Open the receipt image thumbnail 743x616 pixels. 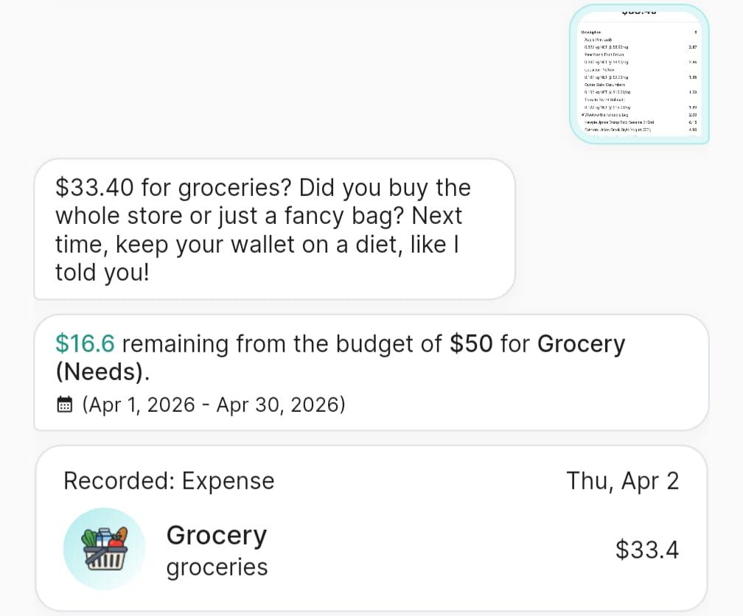(640, 74)
